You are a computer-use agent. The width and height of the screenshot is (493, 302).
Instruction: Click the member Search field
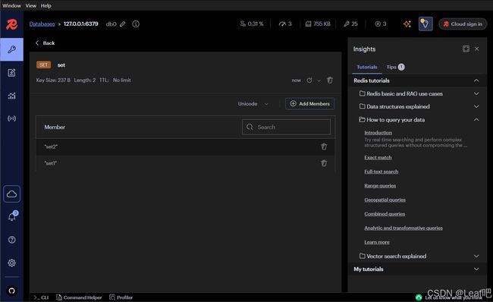286,127
